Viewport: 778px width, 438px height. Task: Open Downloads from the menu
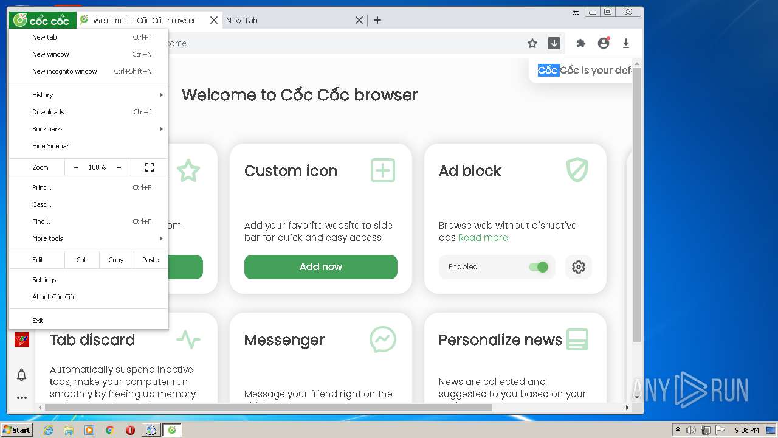pos(88,112)
